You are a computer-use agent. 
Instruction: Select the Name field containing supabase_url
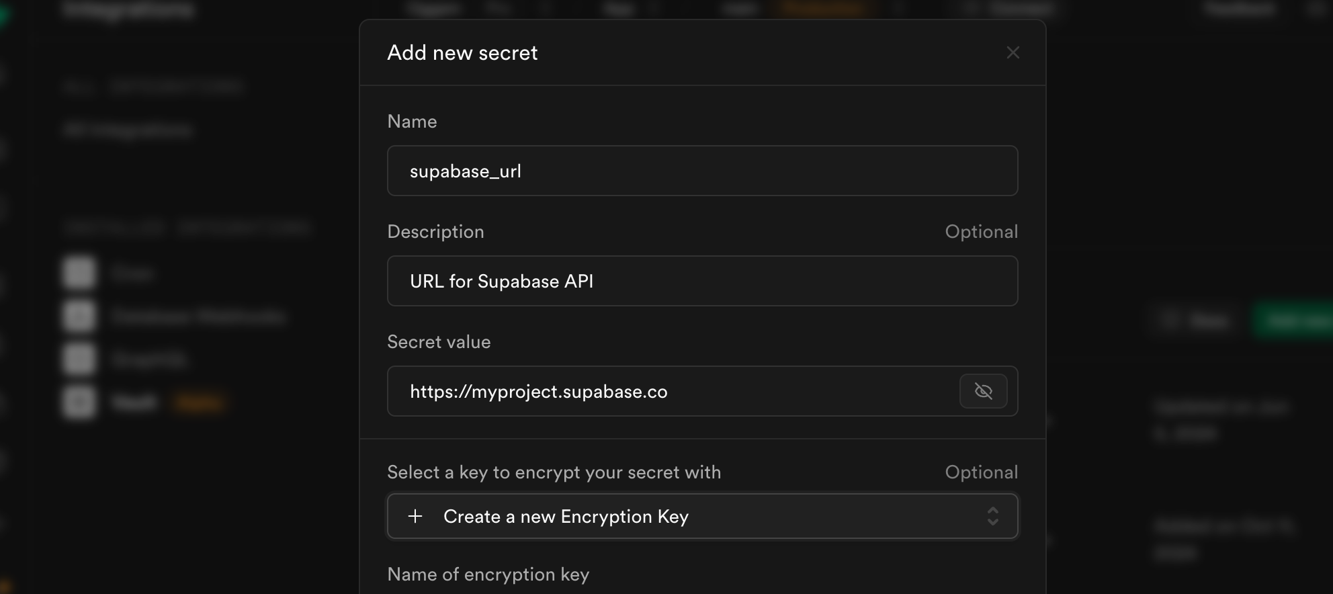(x=702, y=171)
